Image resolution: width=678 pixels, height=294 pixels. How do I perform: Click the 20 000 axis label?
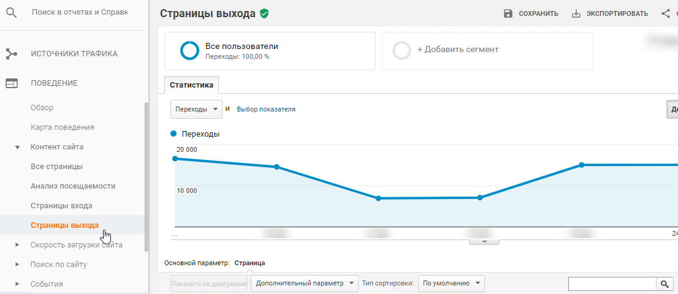tap(187, 150)
